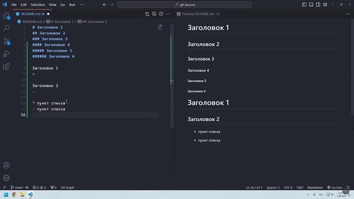The height and width of the screenshot is (199, 354).
Task: Select the Preview README.md tab
Action: (198, 14)
